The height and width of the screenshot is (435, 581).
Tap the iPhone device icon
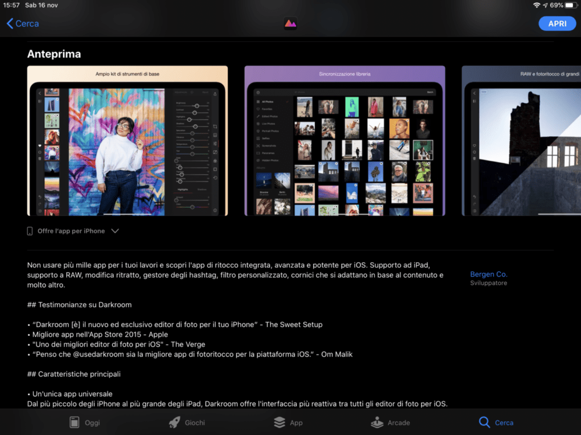(x=30, y=231)
